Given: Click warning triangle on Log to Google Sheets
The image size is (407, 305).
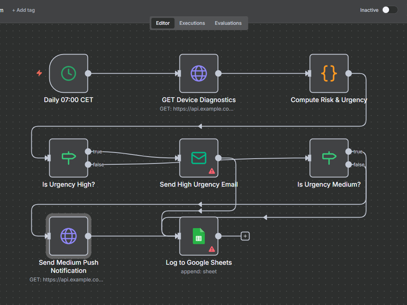Looking at the screenshot, I should click(x=212, y=249).
